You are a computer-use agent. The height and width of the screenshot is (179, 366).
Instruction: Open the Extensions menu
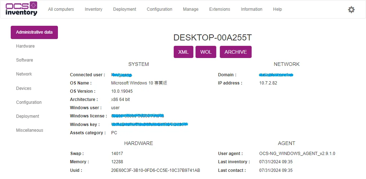(220, 9)
